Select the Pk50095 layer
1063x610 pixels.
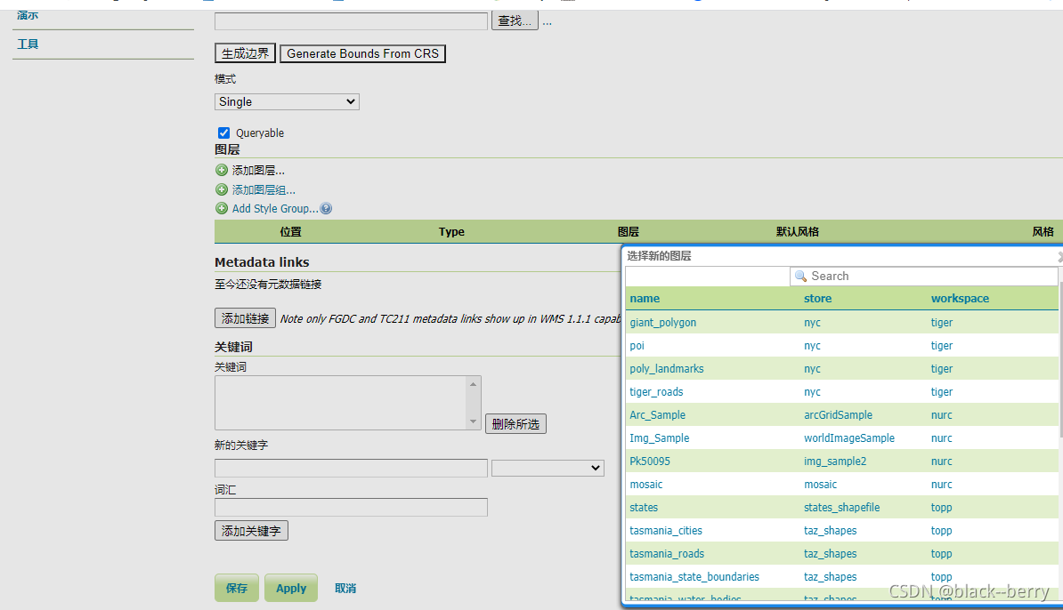pos(649,461)
